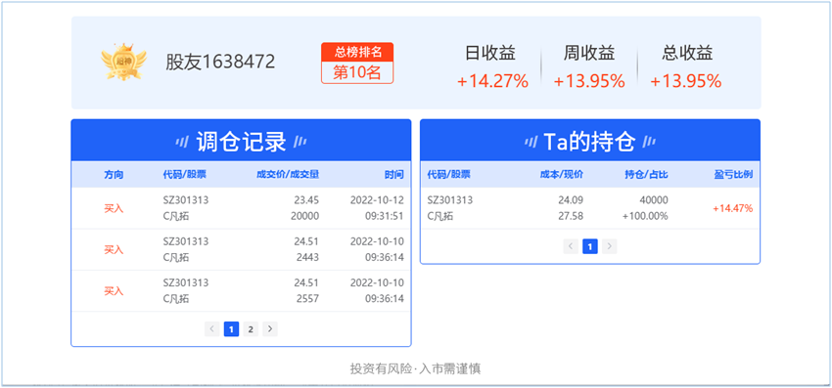This screenshot has width=832, height=388.
Task: Go to previous page in Ta的持仓
Action: [571, 246]
